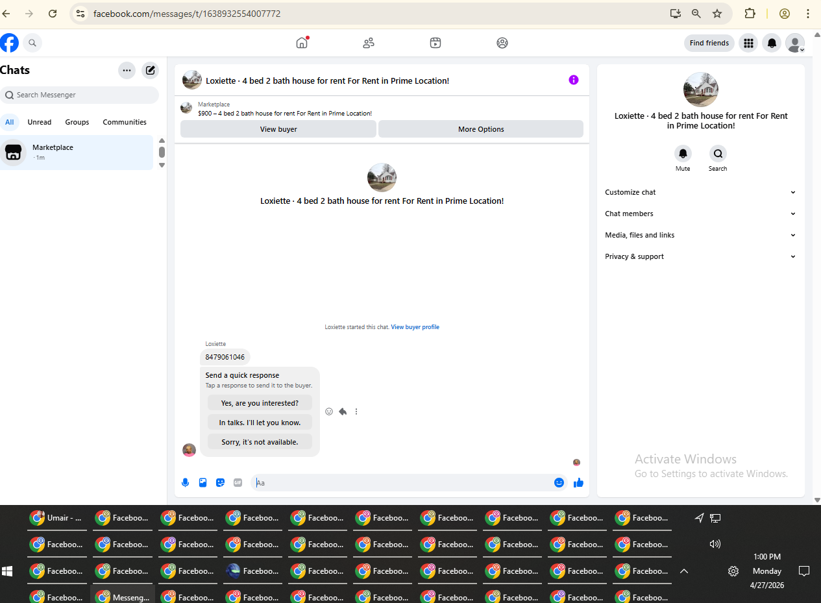Send 'Sorry, it's not available.' response
Screen dimensions: 821x603
[x=260, y=442]
